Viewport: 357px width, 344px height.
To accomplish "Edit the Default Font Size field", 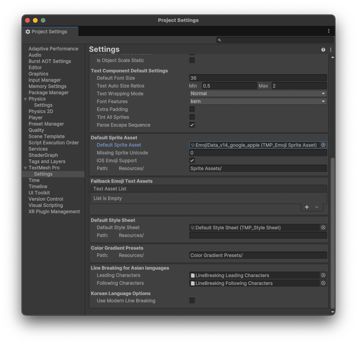I will [258, 78].
